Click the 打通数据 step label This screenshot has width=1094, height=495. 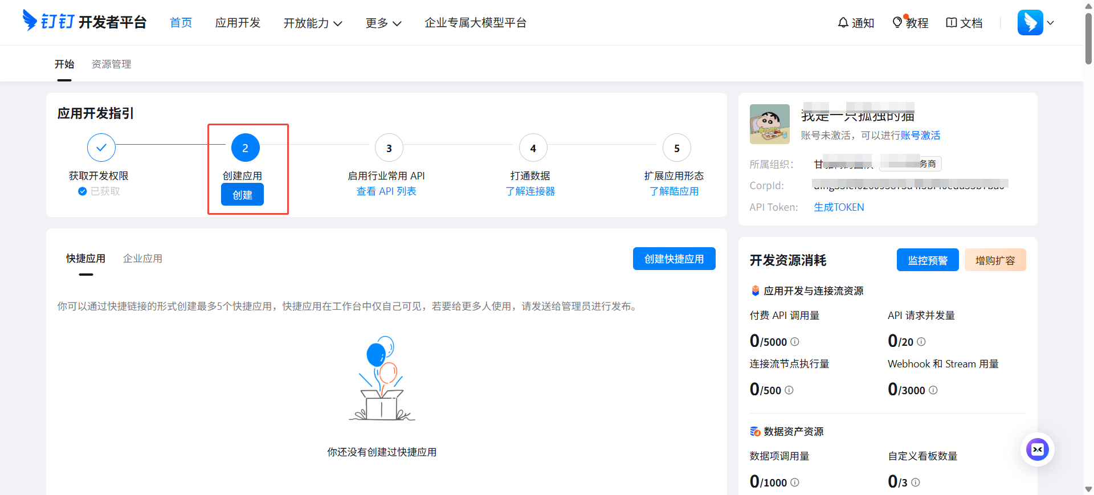[x=530, y=176]
